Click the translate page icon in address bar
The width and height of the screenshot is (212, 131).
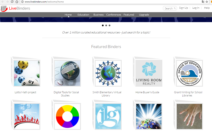[x=203, y=2]
